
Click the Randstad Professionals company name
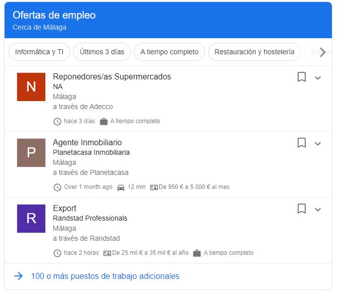pos(90,218)
